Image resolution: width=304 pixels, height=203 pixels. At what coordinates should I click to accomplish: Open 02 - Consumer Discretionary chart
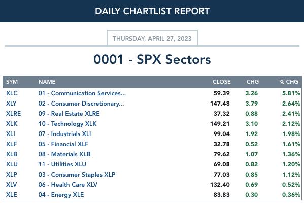pos(81,104)
